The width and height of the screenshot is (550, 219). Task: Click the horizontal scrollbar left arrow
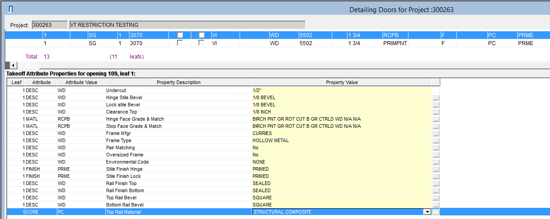13,65
